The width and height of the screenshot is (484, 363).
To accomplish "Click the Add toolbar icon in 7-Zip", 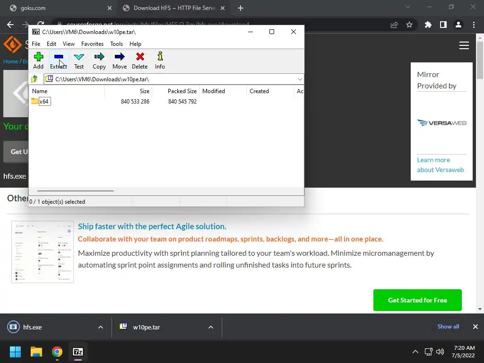I will coord(38,60).
